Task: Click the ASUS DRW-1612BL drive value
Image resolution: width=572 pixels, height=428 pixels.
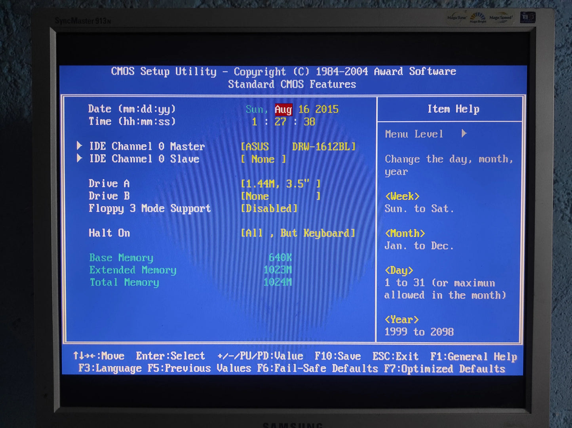Action: (298, 147)
